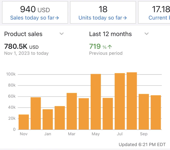Select the Last 12 months period label
170x150 pixels.
click(x=110, y=34)
